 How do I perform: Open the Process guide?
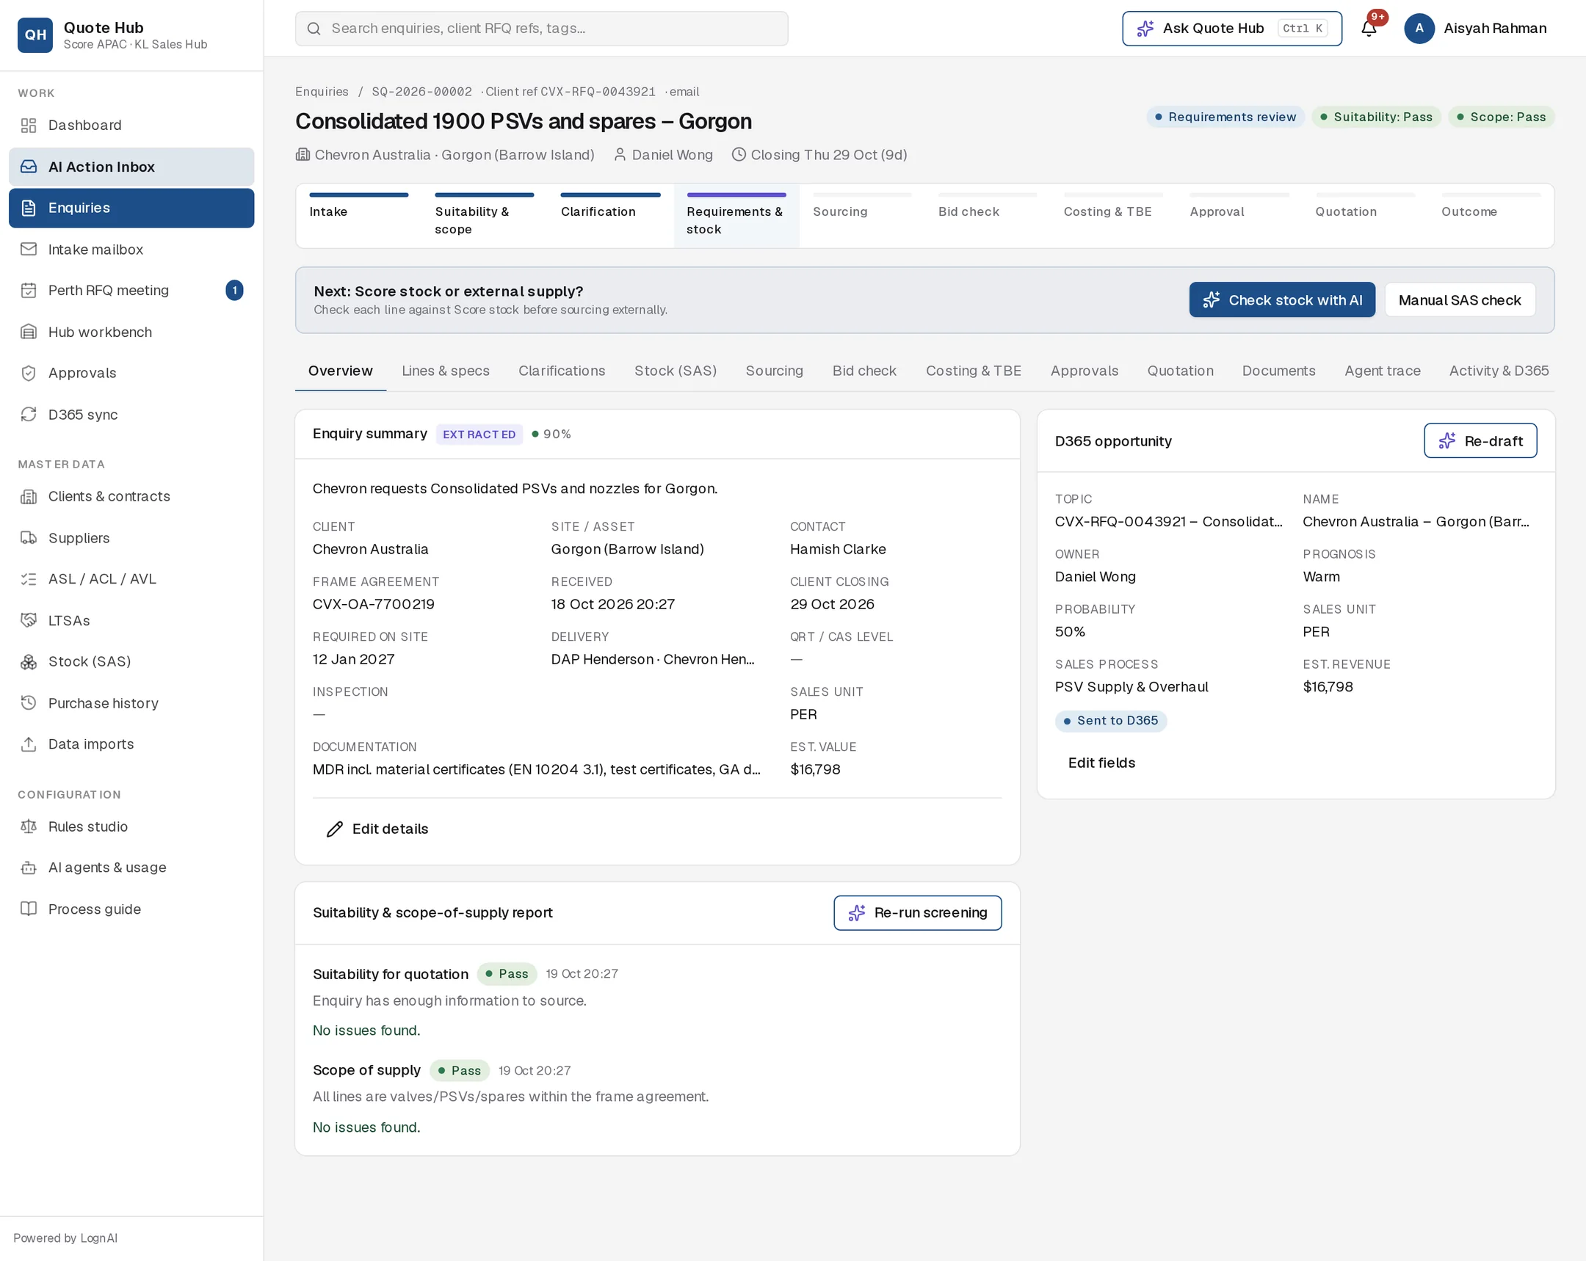(131, 909)
